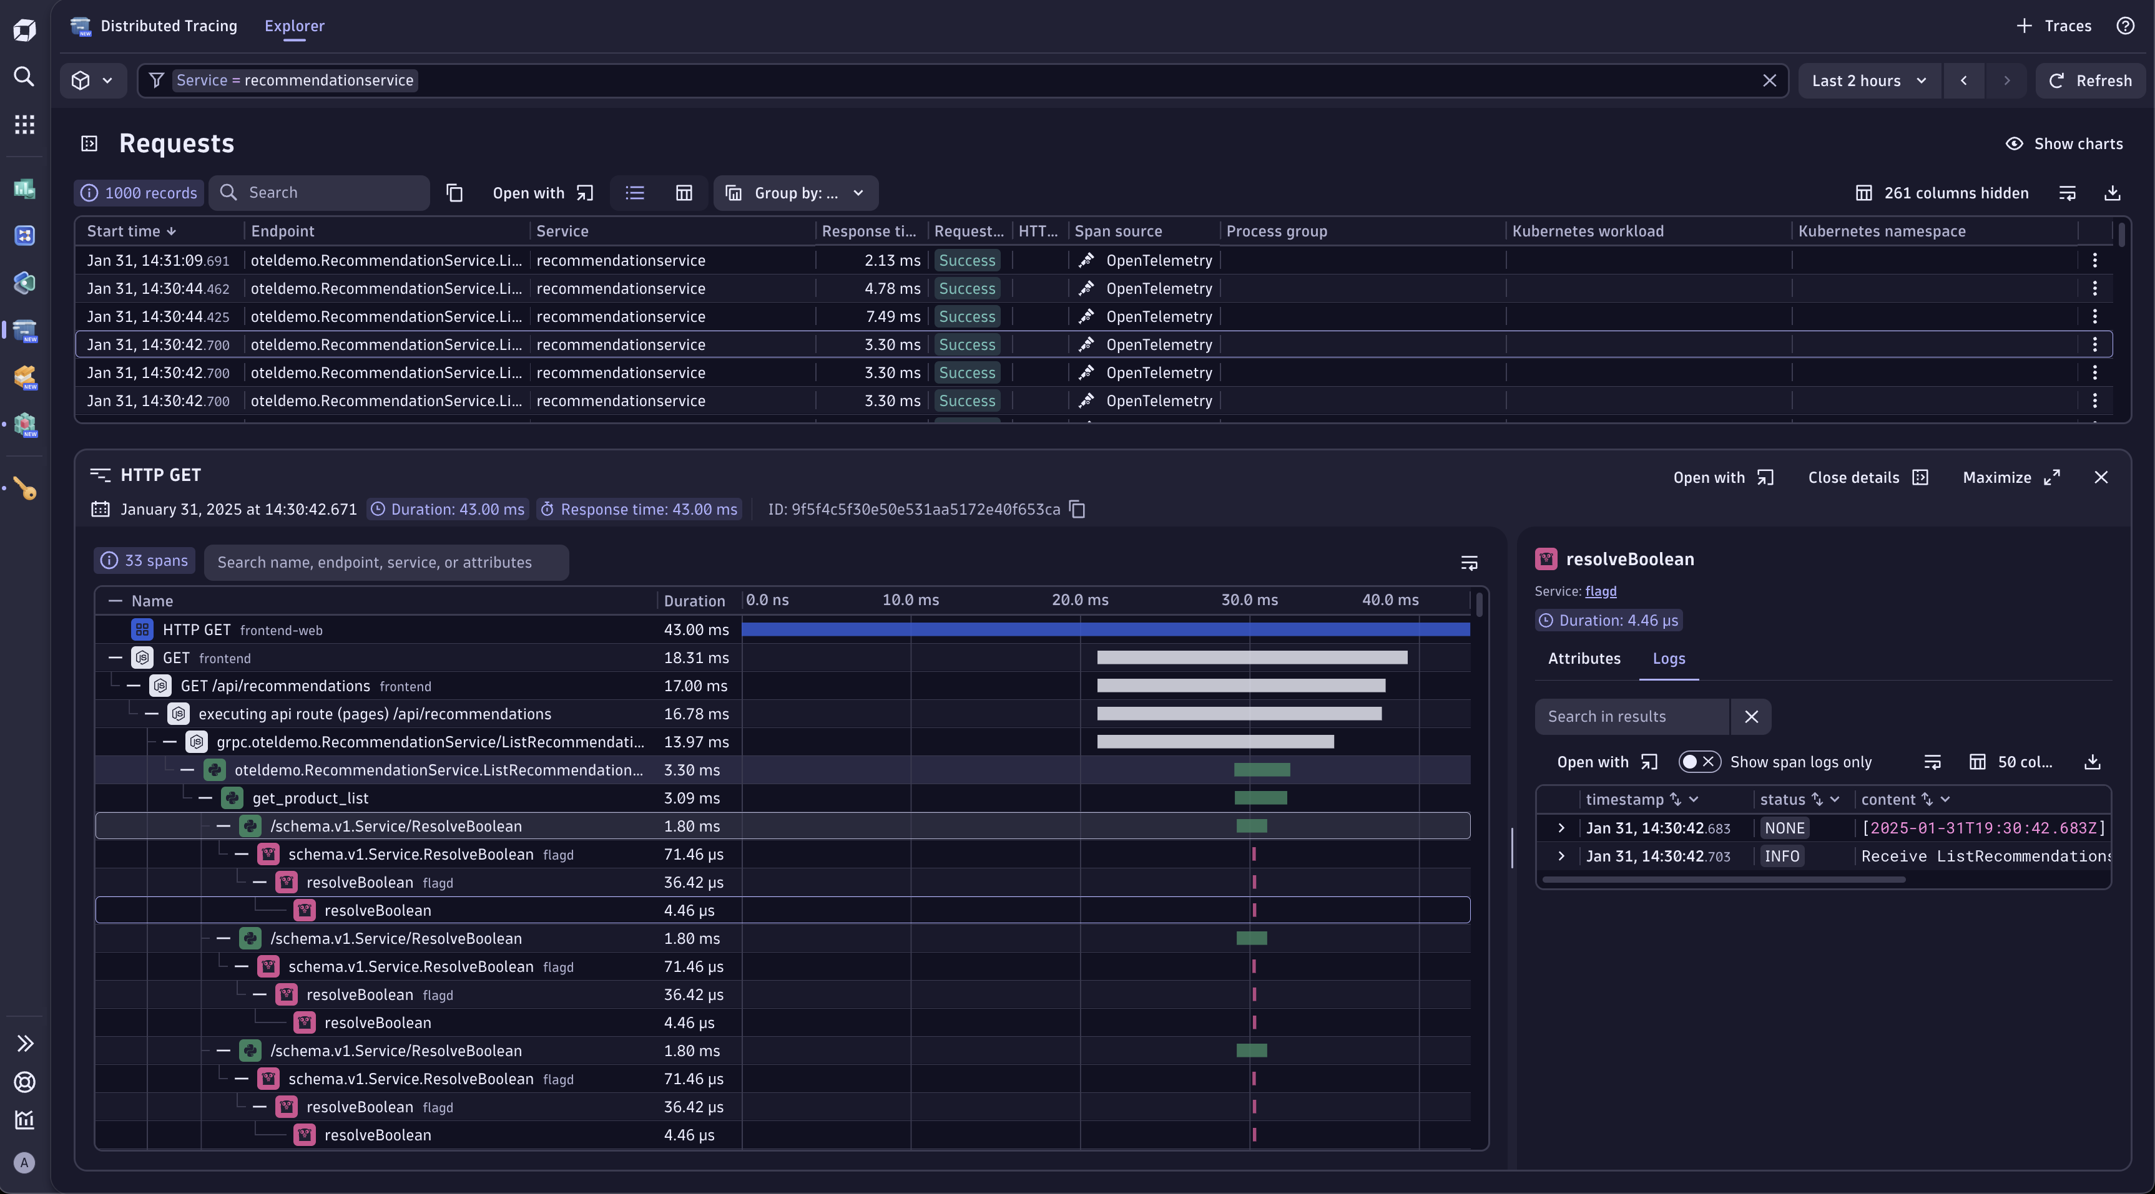The image size is (2155, 1194).
Task: Toggle Show charts for the Requests view
Action: tap(2066, 143)
